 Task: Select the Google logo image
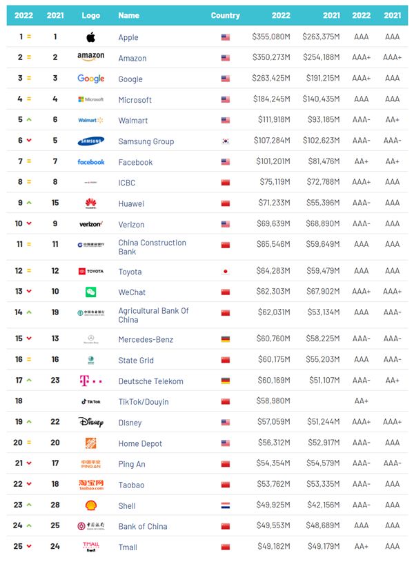pos(90,79)
